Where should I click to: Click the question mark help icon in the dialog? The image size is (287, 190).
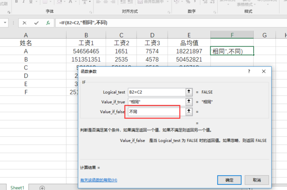click(x=249, y=71)
